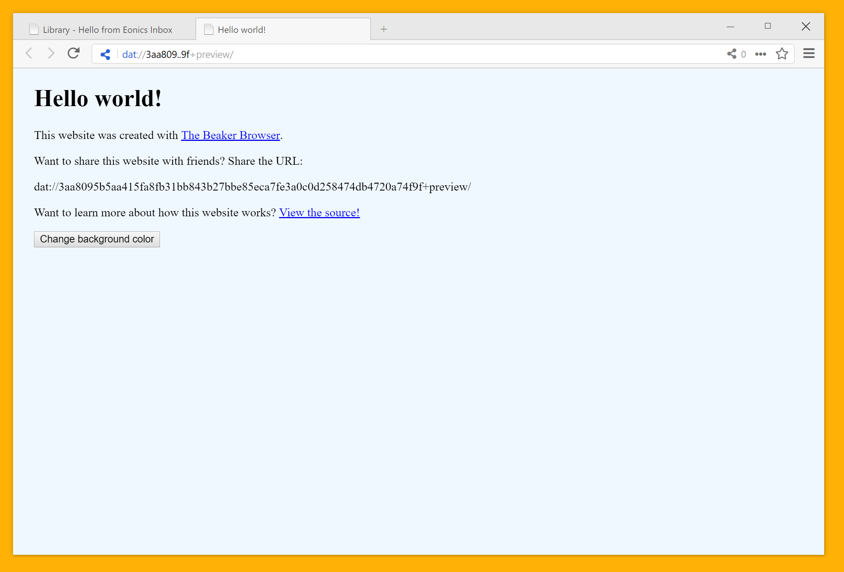
Task: Open the View the source! link
Action: pos(319,212)
